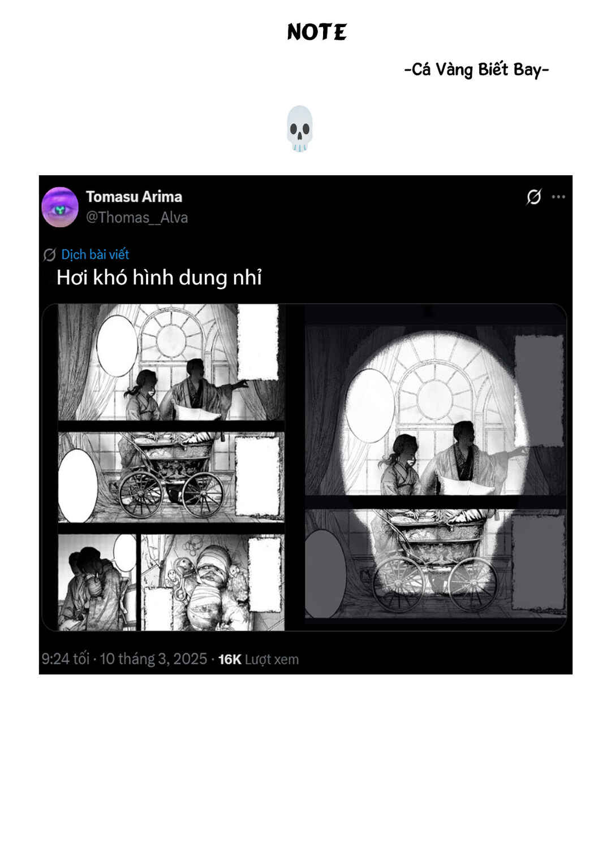Open the Tomasu Arima display name
This screenshot has width=611, height=862.
click(x=134, y=197)
